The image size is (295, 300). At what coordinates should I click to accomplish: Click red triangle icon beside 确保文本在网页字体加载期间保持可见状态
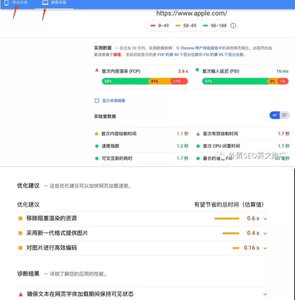coord(21,294)
